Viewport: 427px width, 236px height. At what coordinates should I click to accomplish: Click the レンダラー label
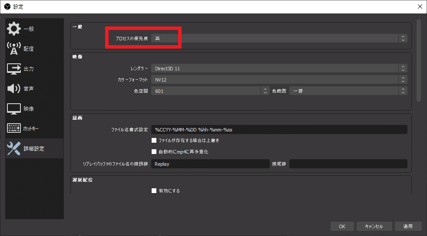[139, 69]
